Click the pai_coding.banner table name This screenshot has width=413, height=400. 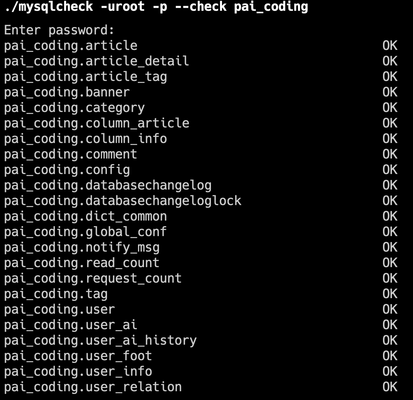point(67,92)
